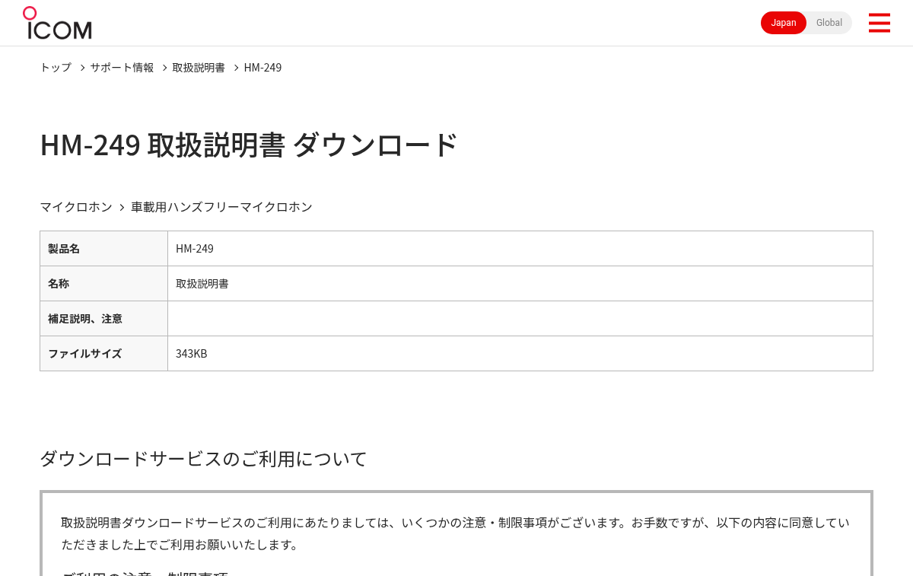The height and width of the screenshot is (576, 913).
Task: Click the usage notice paragraph in the gray box
Action: pos(455,533)
